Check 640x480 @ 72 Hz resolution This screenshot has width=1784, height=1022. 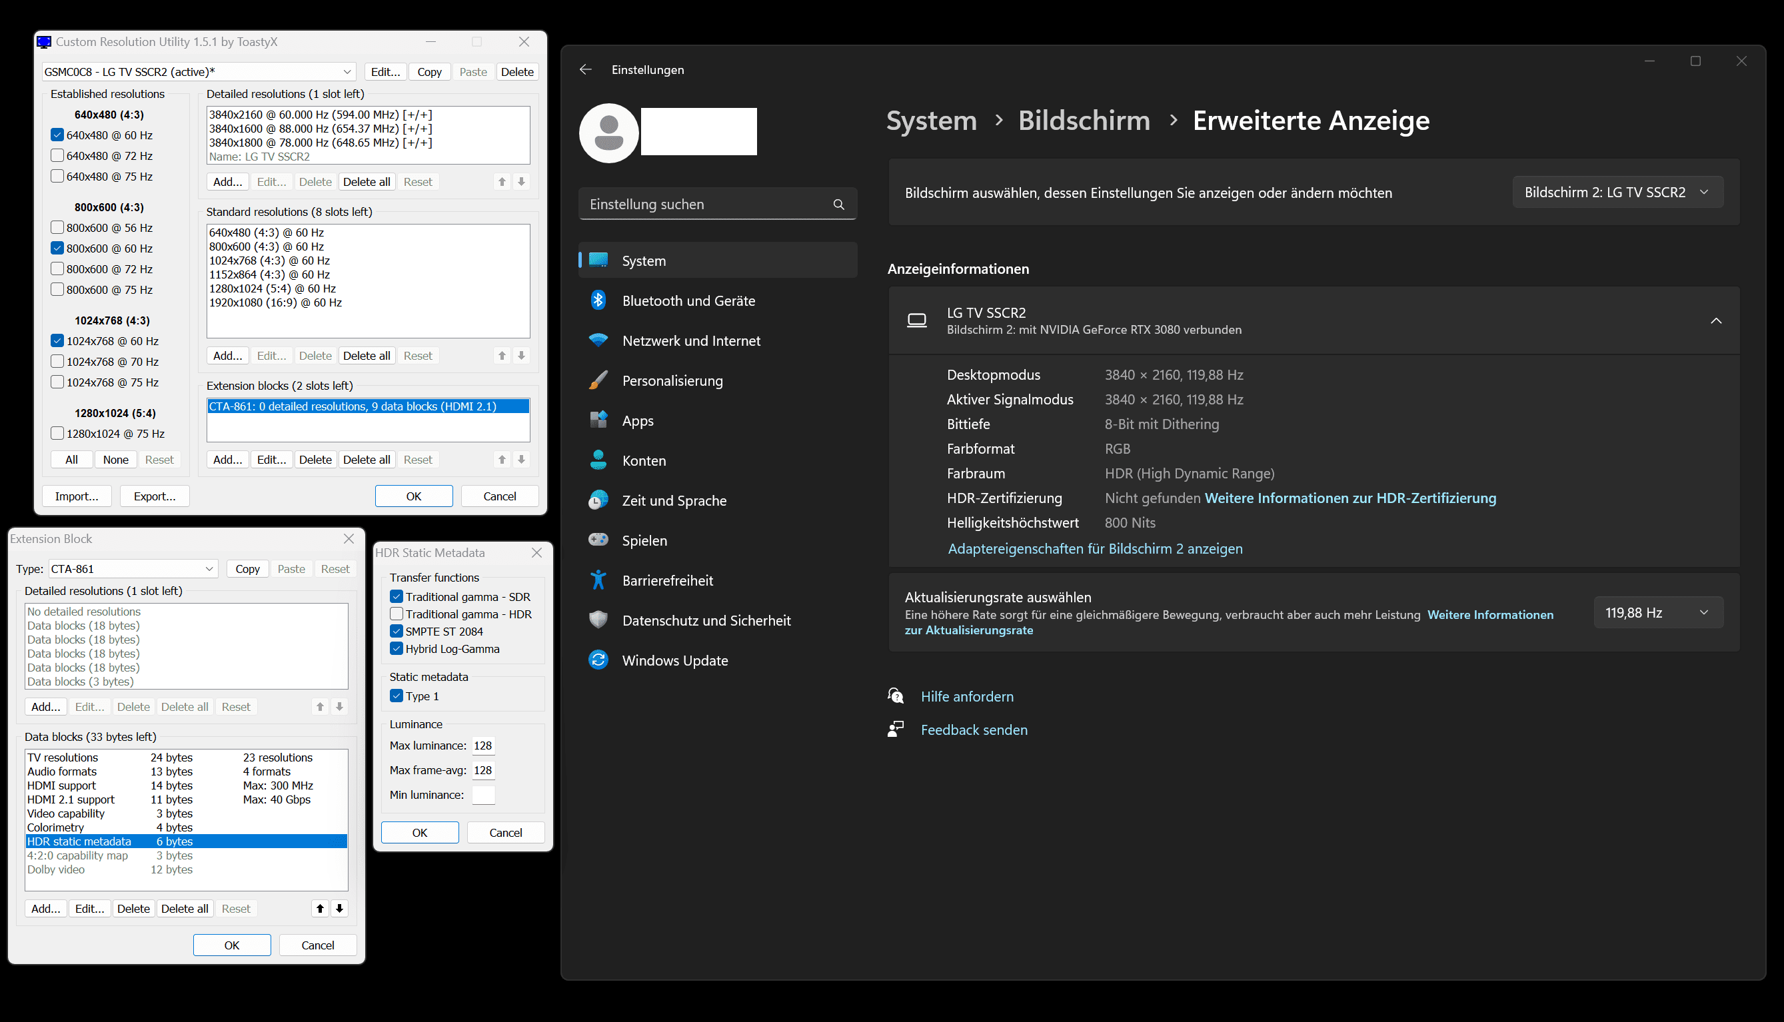[x=57, y=155]
